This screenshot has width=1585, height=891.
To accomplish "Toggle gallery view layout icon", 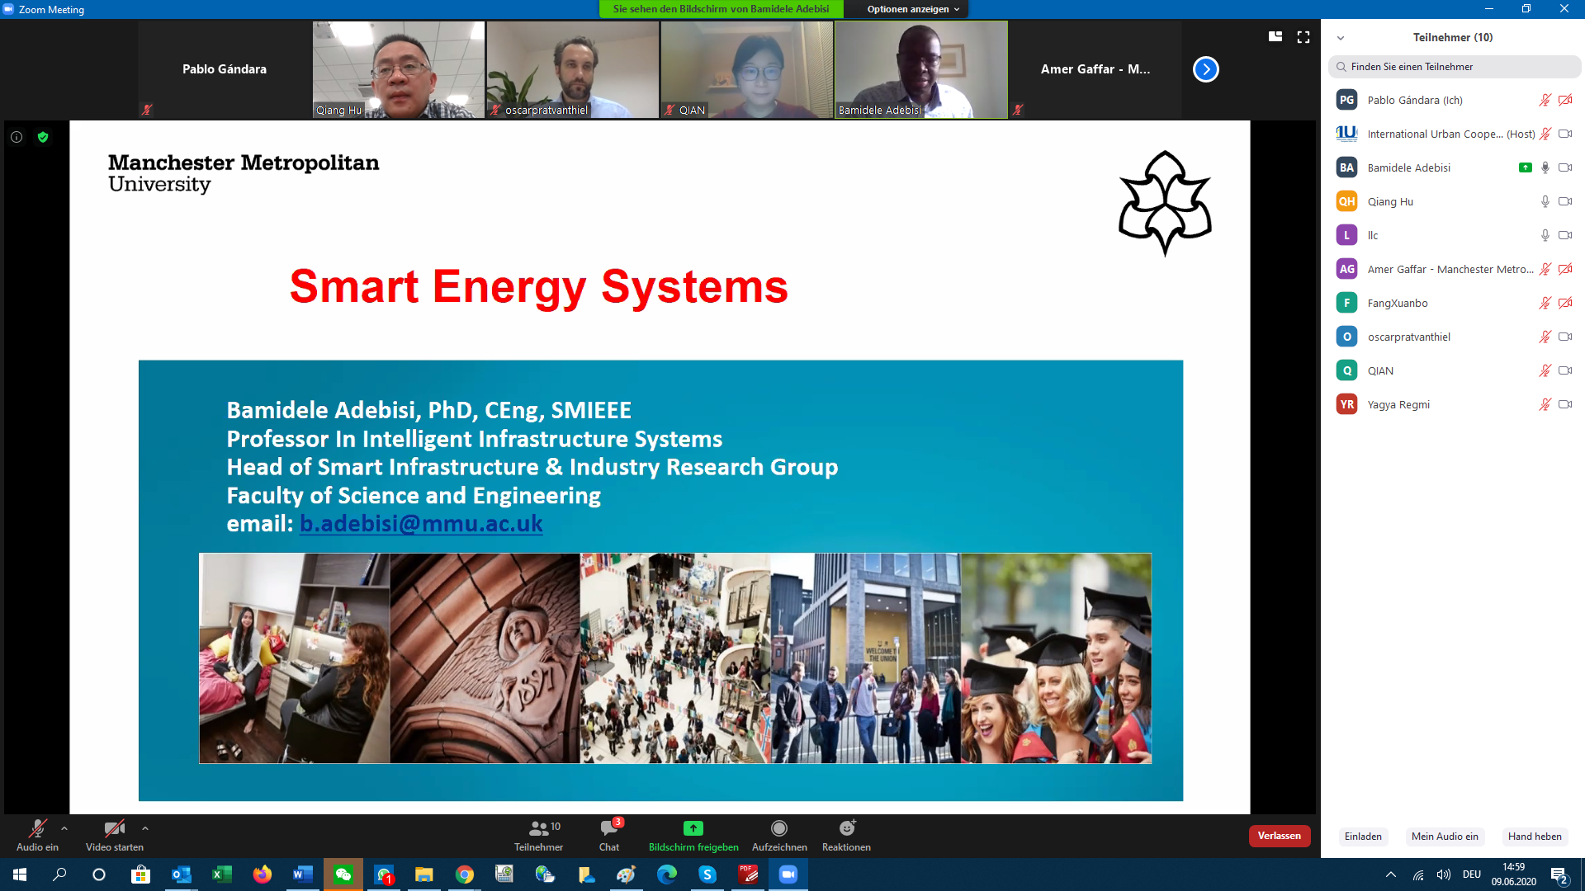I will (x=1275, y=37).
